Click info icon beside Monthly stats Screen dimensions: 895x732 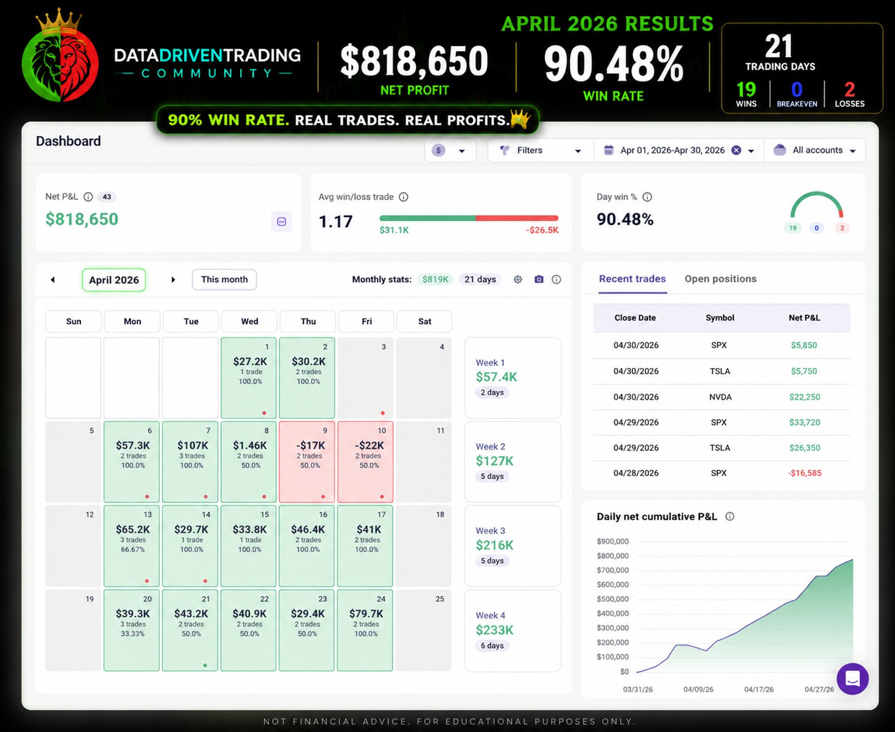point(557,280)
